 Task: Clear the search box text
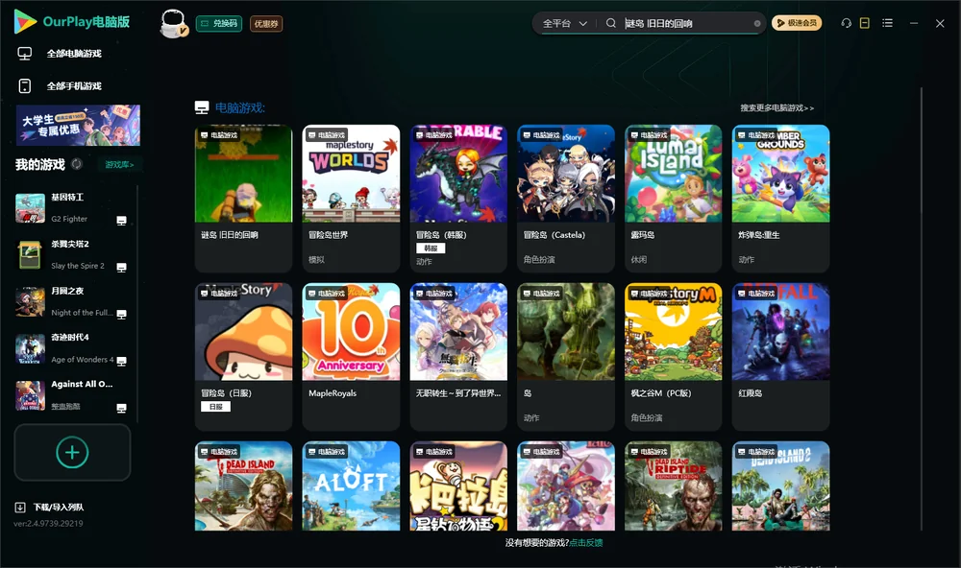[757, 24]
